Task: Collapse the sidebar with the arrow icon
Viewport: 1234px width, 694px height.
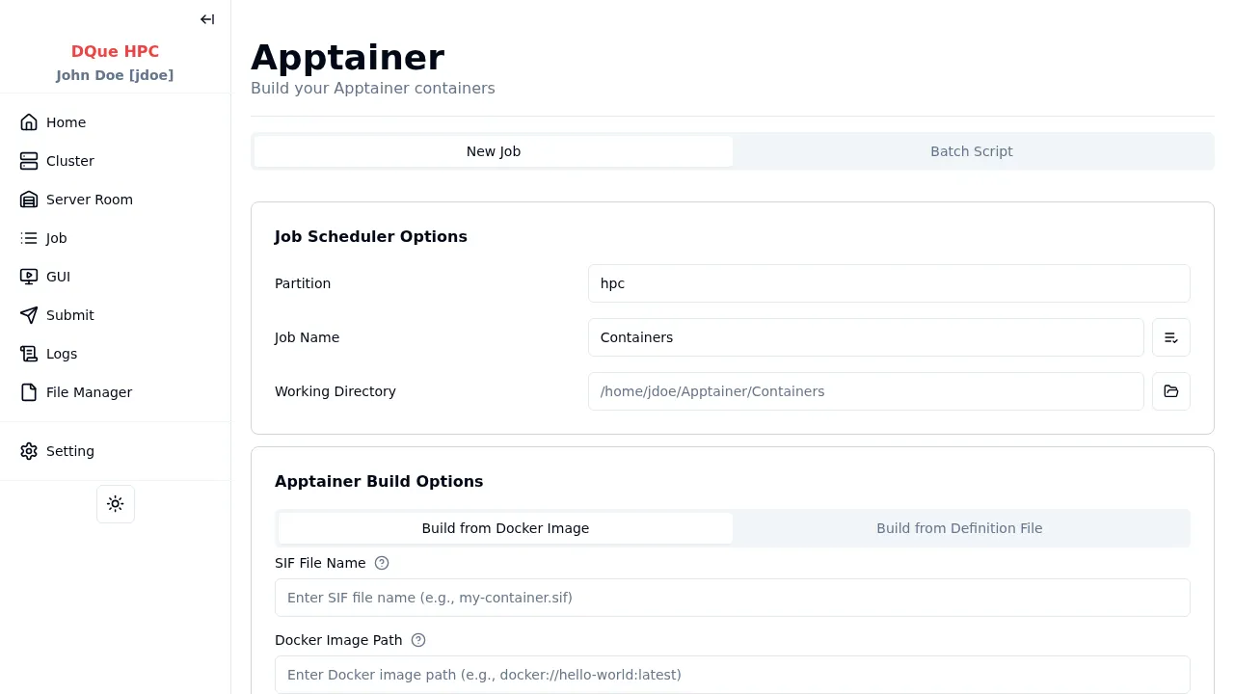Action: point(207,19)
